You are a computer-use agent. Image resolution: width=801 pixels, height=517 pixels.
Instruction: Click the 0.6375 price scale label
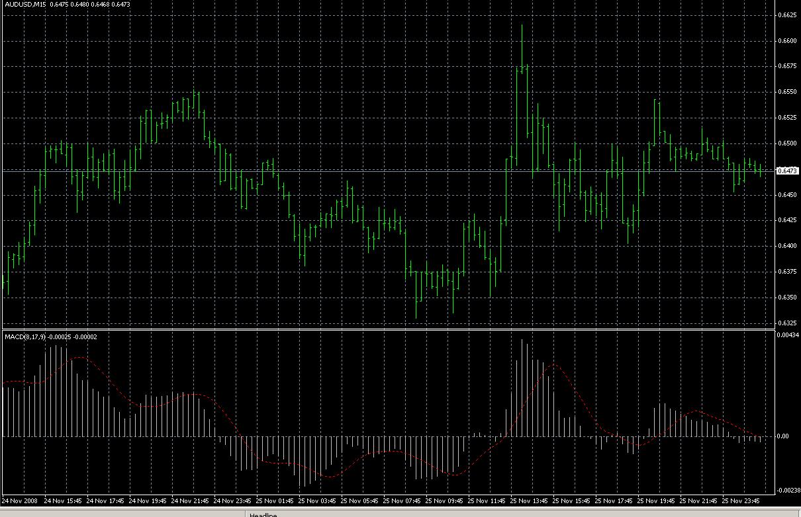tap(786, 272)
